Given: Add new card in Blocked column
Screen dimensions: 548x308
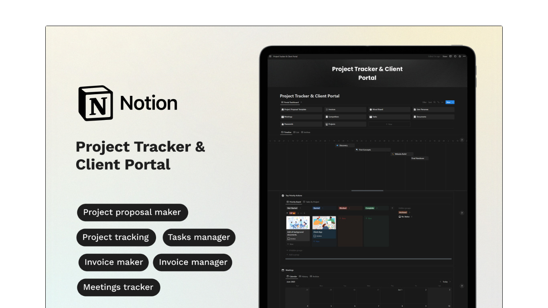Looking at the screenshot, I should click(343, 219).
